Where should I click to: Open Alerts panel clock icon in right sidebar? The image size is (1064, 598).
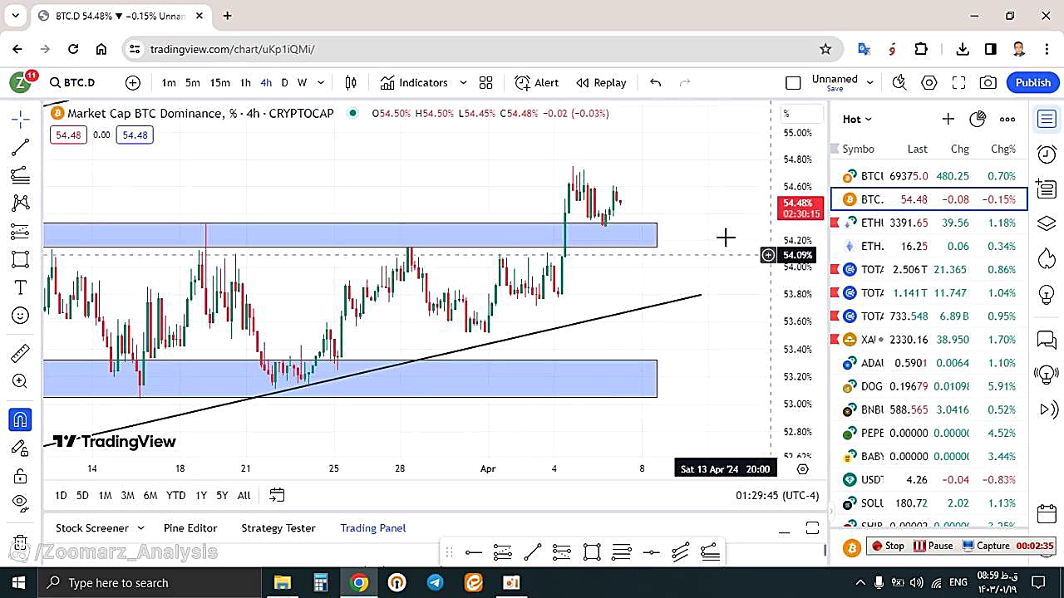point(1047,154)
